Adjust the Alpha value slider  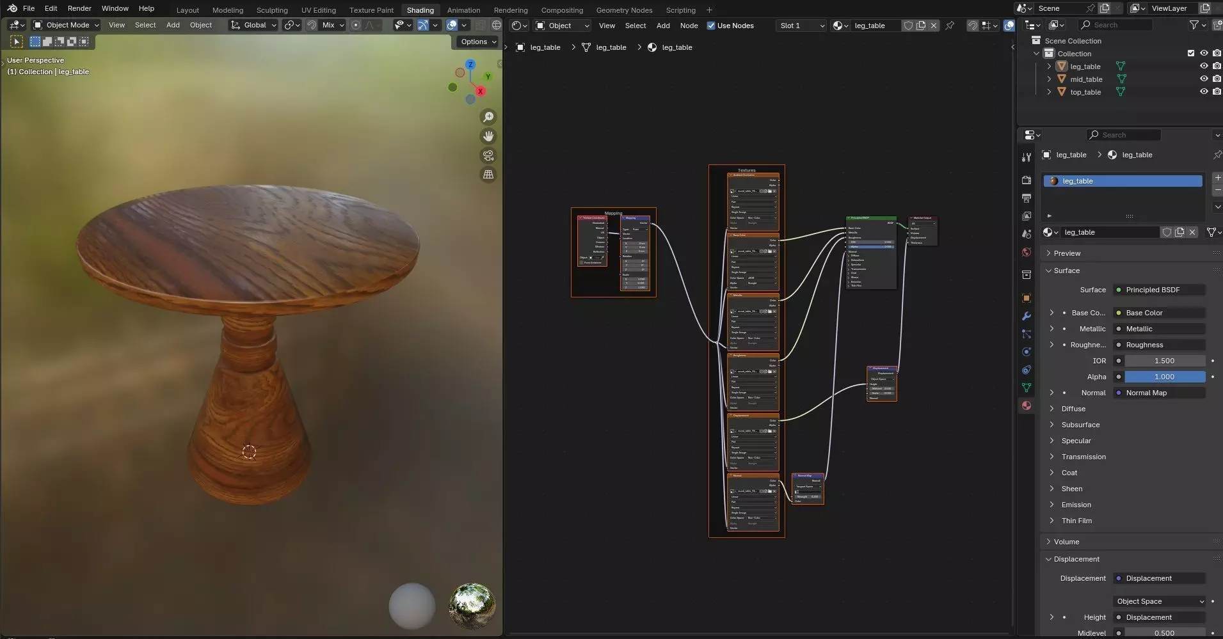[1164, 377]
